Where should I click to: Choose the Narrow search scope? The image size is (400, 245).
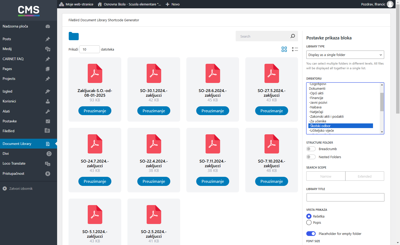(x=326, y=176)
